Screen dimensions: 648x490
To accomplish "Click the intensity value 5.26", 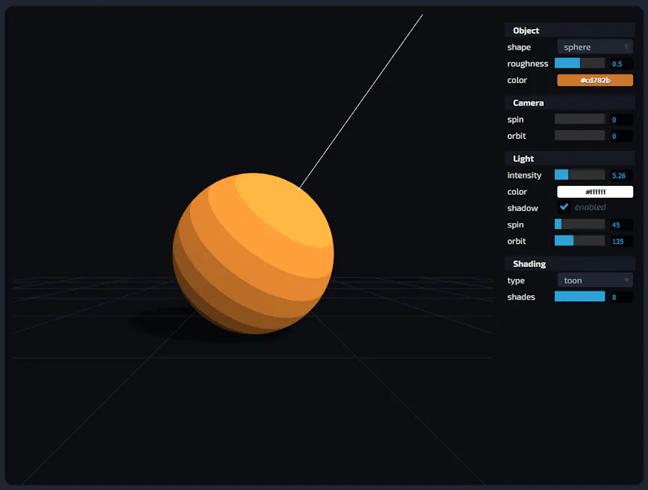I will 619,175.
